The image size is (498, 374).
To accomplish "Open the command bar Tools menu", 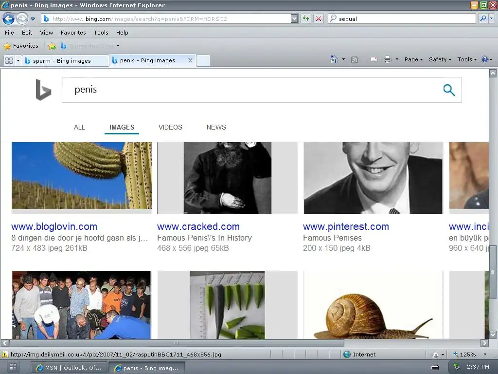I will (467, 59).
